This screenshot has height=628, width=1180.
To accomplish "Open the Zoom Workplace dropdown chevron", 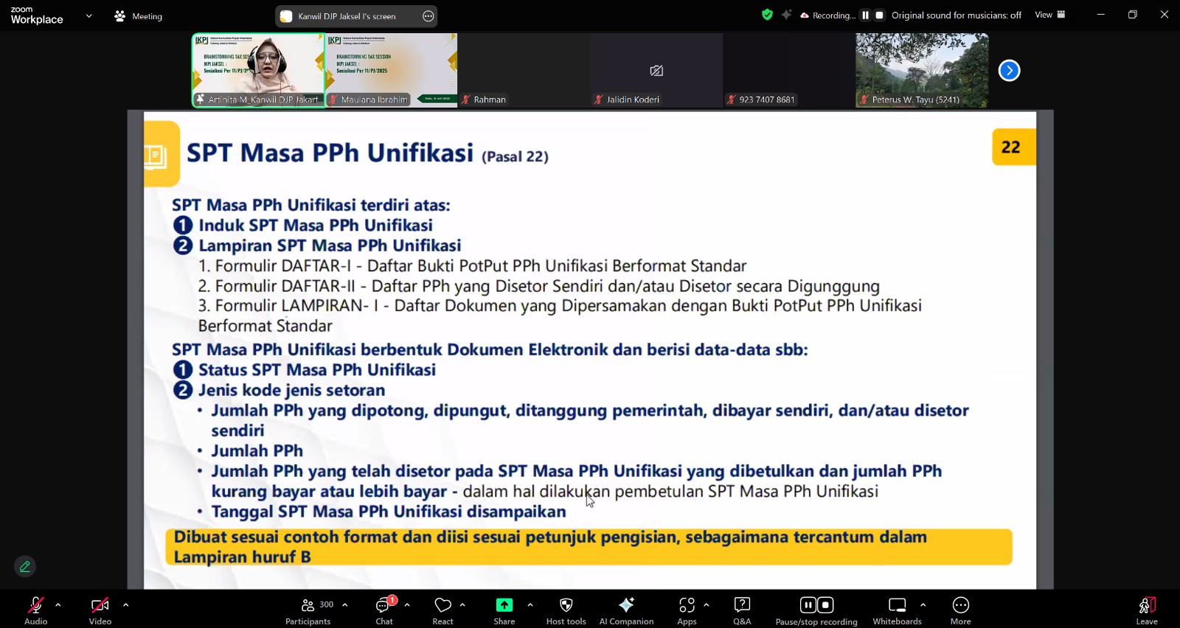I will [88, 15].
